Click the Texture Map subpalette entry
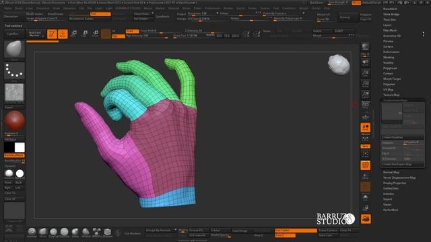This screenshot has width=431, height=242. point(391,95)
